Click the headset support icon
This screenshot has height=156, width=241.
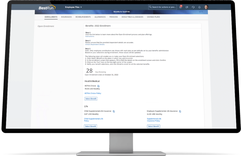click(193, 7)
